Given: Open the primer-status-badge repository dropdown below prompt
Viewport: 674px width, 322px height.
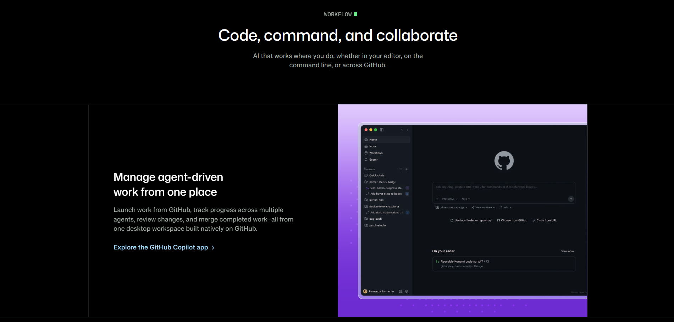Looking at the screenshot, I should (x=452, y=207).
